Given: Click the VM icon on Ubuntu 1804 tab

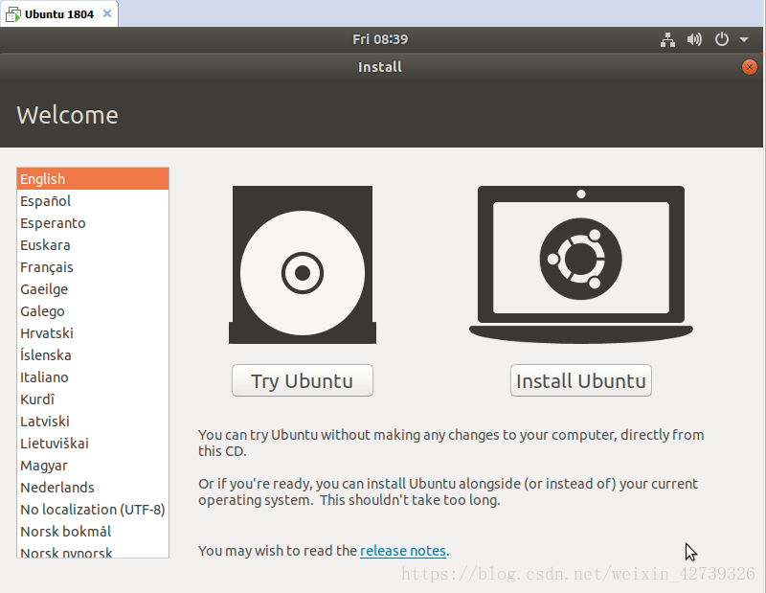Looking at the screenshot, I should click(13, 14).
